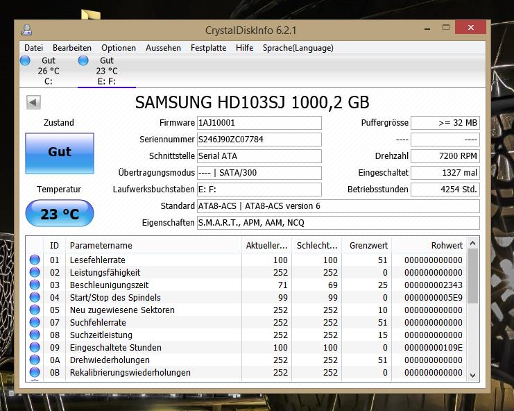The width and height of the screenshot is (514, 411).
Task: Click the 23 °C temperature button
Action: pos(60,214)
